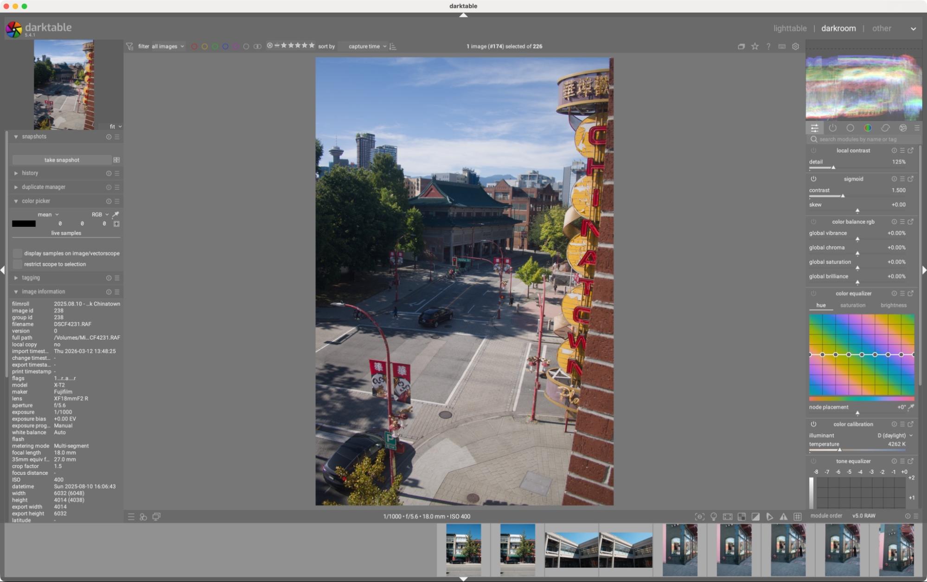Expand the history panel
The width and height of the screenshot is (927, 582).
[30, 173]
